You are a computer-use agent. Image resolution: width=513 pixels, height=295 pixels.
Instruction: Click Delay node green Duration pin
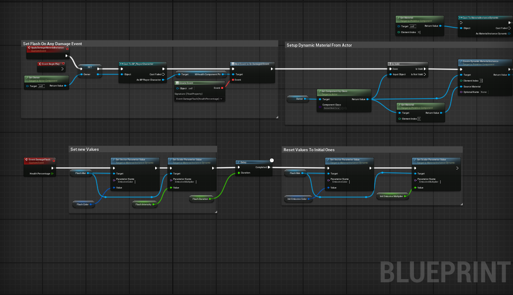pos(239,173)
